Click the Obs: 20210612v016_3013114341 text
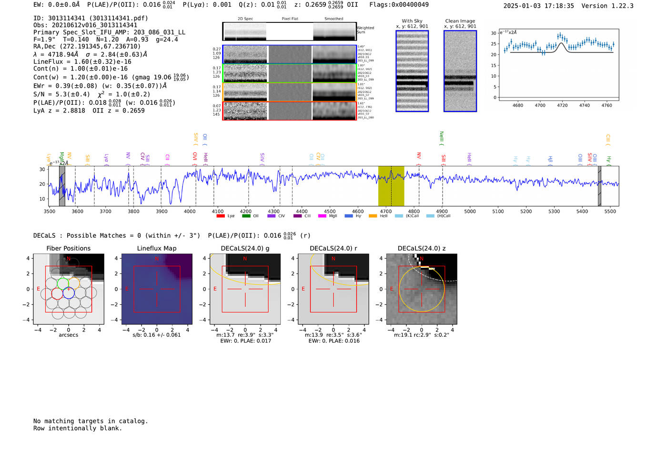Viewport: 667px width, 454px height. pyautogui.click(x=85, y=25)
